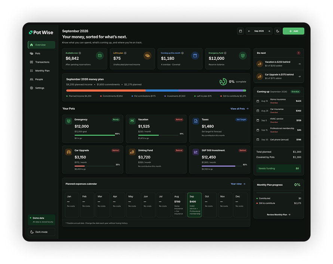Click the Professional membership $45 row
This screenshot has width=333, height=264.
pyautogui.click(x=279, y=130)
